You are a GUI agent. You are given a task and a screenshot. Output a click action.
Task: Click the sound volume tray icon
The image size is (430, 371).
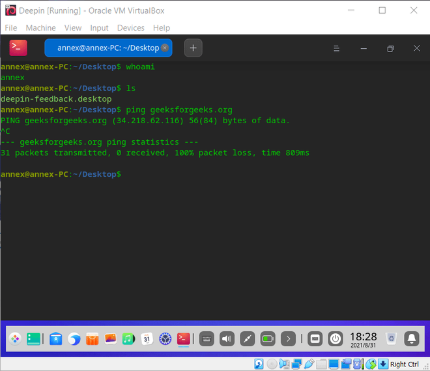(x=227, y=339)
